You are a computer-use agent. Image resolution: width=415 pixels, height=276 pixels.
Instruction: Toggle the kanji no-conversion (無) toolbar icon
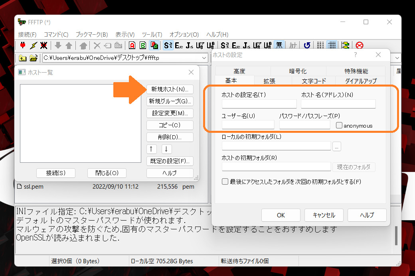click(279, 45)
